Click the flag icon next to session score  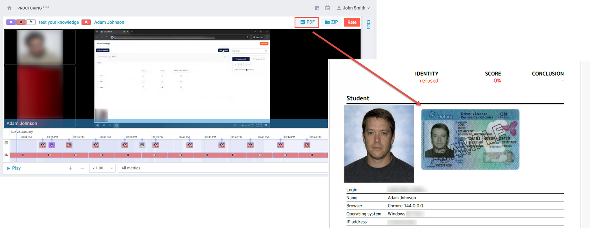[x=31, y=22]
